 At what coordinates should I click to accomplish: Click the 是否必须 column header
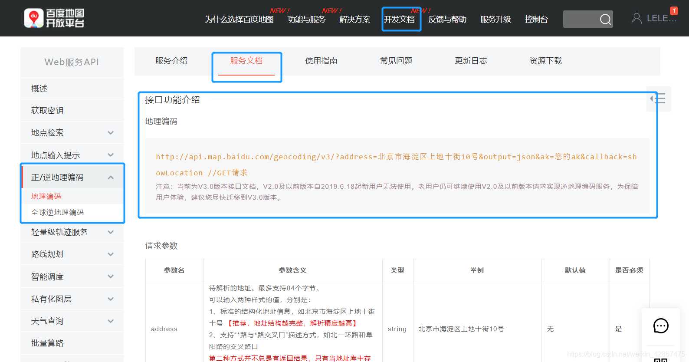629,270
